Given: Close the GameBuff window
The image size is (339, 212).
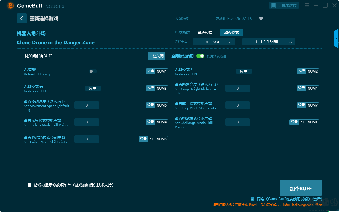Looking at the screenshot, I should click(x=334, y=5).
